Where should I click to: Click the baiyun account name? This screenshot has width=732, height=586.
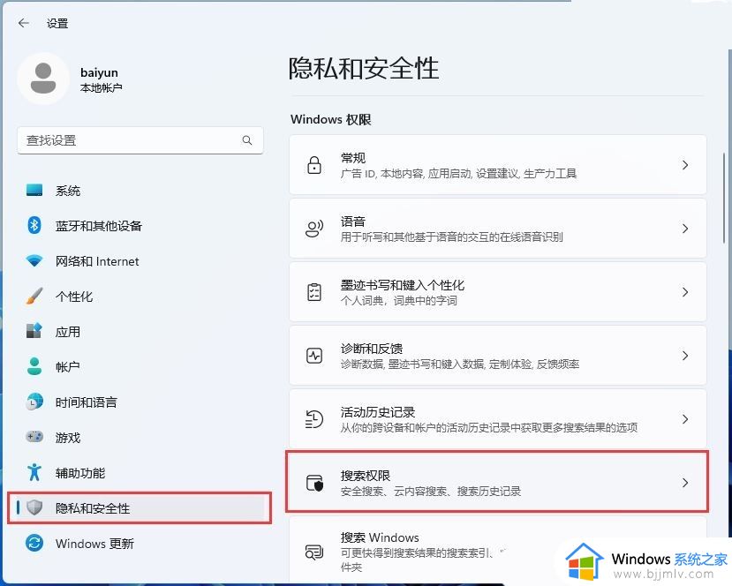pos(99,72)
